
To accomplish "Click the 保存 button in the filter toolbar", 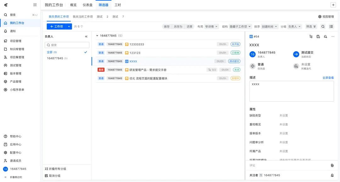I will (x=167, y=26).
